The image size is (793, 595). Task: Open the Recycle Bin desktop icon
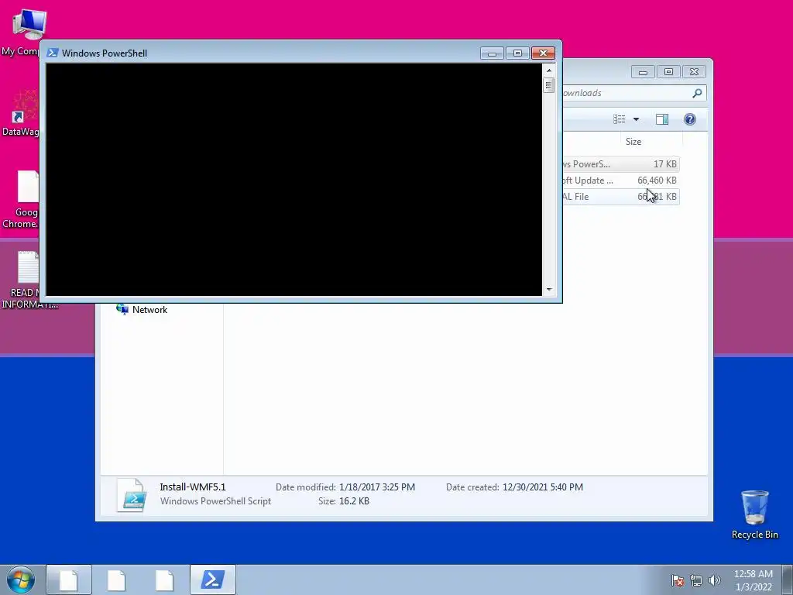[x=754, y=514]
